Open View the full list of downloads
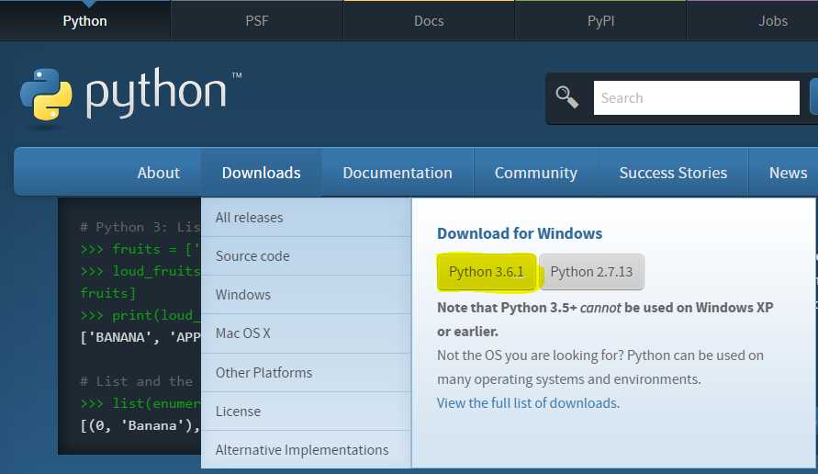818x474 pixels. pyautogui.click(x=529, y=403)
